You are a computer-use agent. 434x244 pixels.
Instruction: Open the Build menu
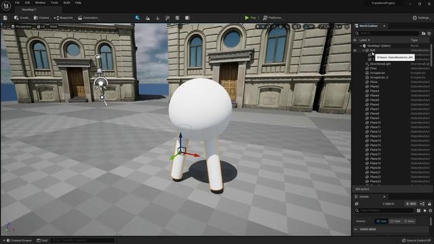pyautogui.click(x=66, y=3)
